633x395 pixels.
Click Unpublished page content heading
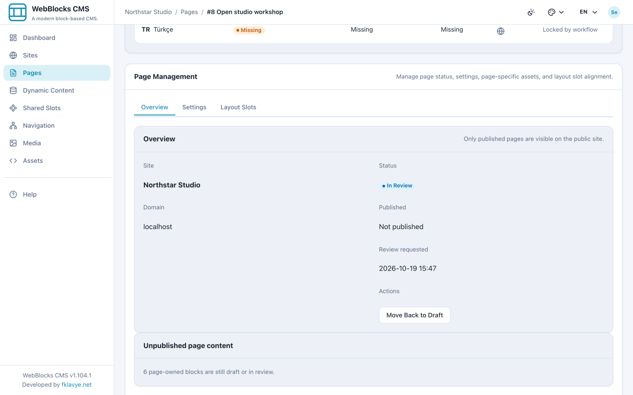(188, 346)
